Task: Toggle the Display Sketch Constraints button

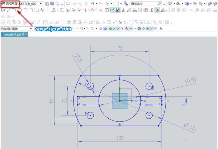Action: pos(118,10)
